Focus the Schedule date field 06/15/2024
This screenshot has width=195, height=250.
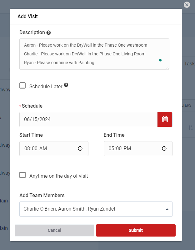pyautogui.click(x=88, y=119)
